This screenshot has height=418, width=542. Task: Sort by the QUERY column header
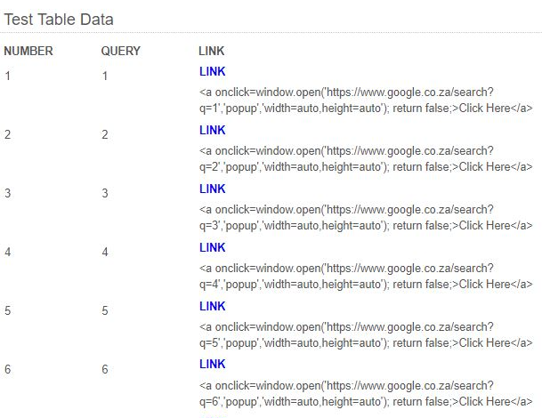(x=121, y=51)
